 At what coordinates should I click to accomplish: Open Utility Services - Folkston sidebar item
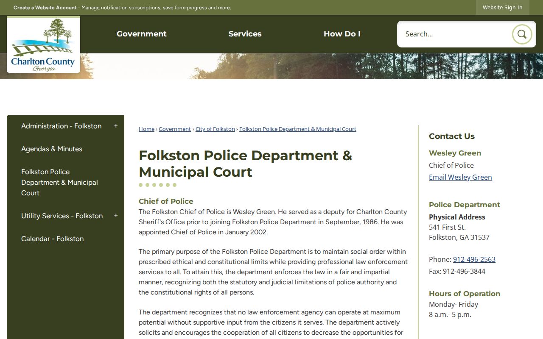pyautogui.click(x=62, y=216)
